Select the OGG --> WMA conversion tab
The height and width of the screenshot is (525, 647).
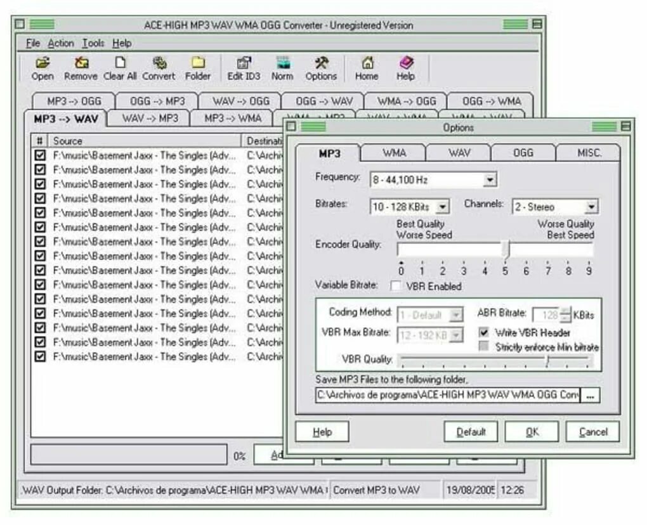tap(491, 101)
